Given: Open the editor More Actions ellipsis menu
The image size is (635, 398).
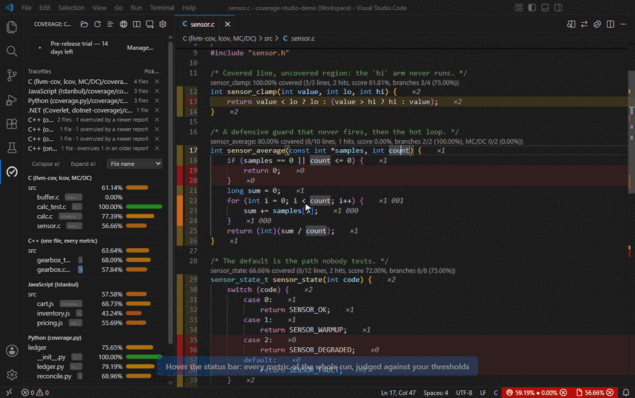Looking at the screenshot, I should [624, 24].
